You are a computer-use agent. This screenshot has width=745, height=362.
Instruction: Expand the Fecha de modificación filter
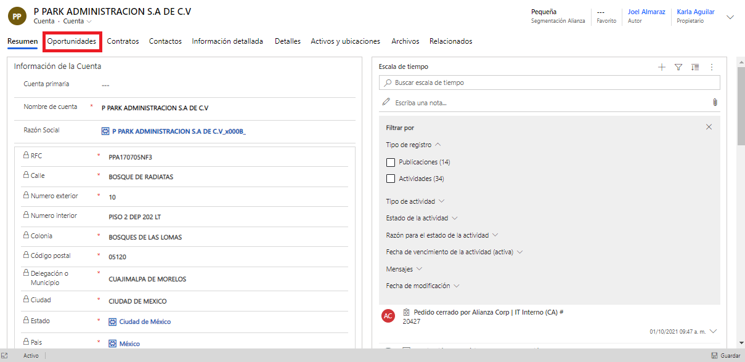457,286
